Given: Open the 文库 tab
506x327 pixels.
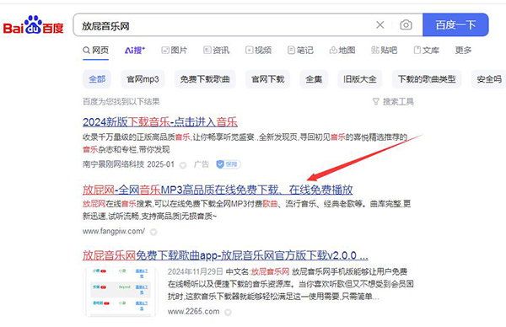Looking at the screenshot, I should point(426,51).
